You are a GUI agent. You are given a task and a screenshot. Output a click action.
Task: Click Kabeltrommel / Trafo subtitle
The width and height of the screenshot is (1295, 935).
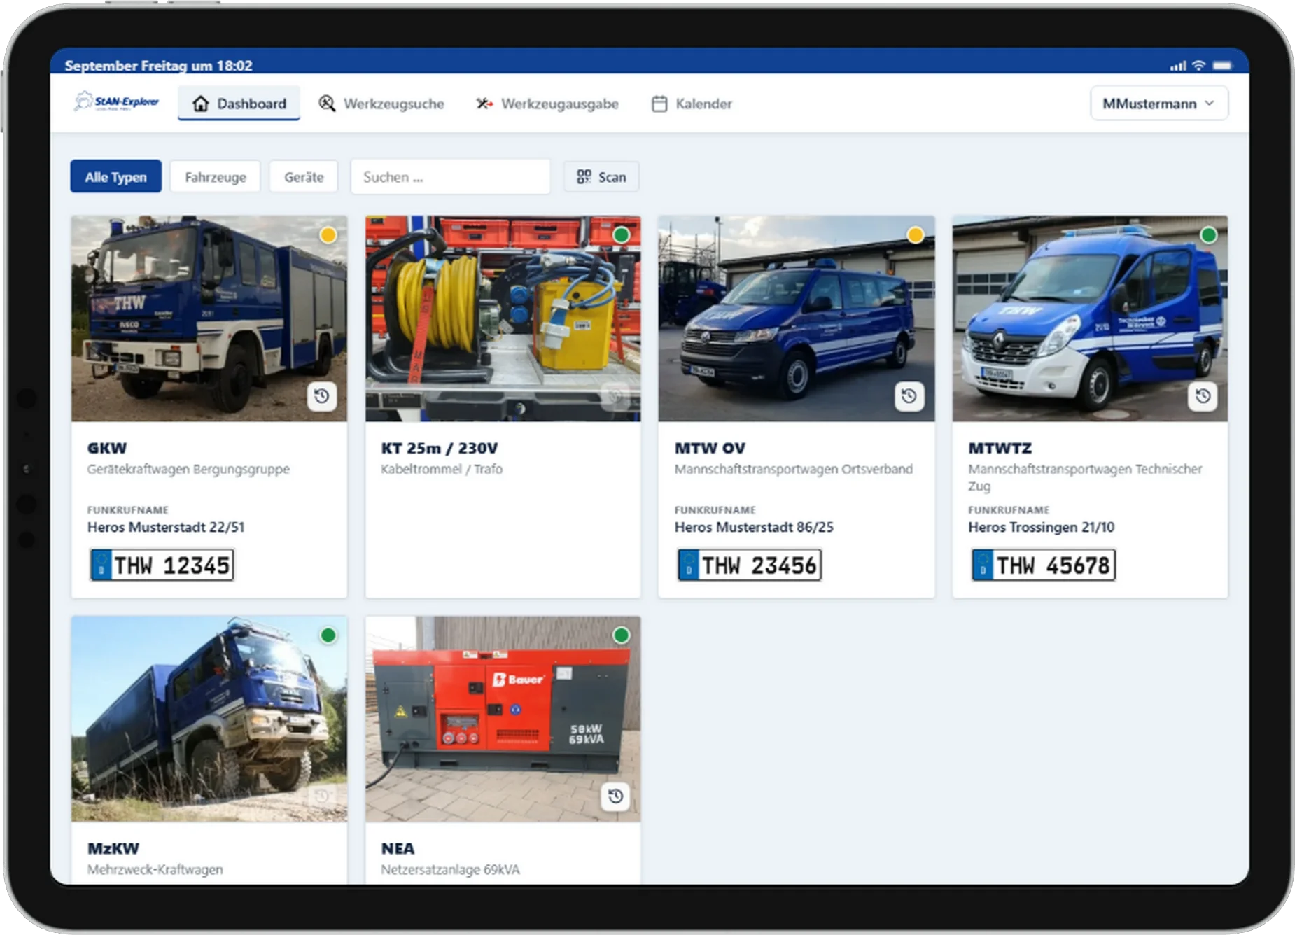[442, 469]
